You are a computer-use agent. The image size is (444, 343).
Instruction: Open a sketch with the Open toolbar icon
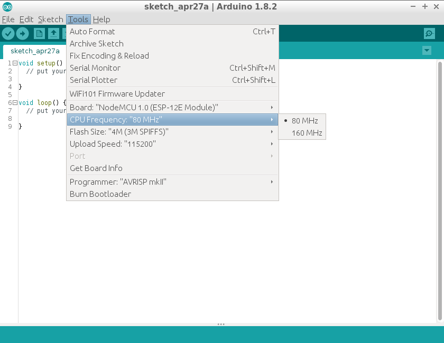(x=53, y=34)
